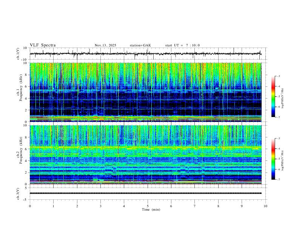Click the "ch.1(V)" axis label
This screenshot has width=299, height=231.
click(x=18, y=54)
